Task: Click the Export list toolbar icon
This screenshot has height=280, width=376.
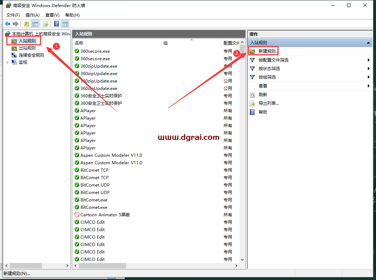Action: 46,24
